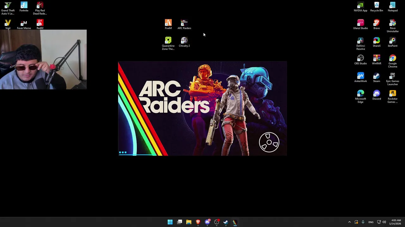Open Grand Theft Auto V desktop shortcut
The height and width of the screenshot is (227, 405).
click(8, 9)
